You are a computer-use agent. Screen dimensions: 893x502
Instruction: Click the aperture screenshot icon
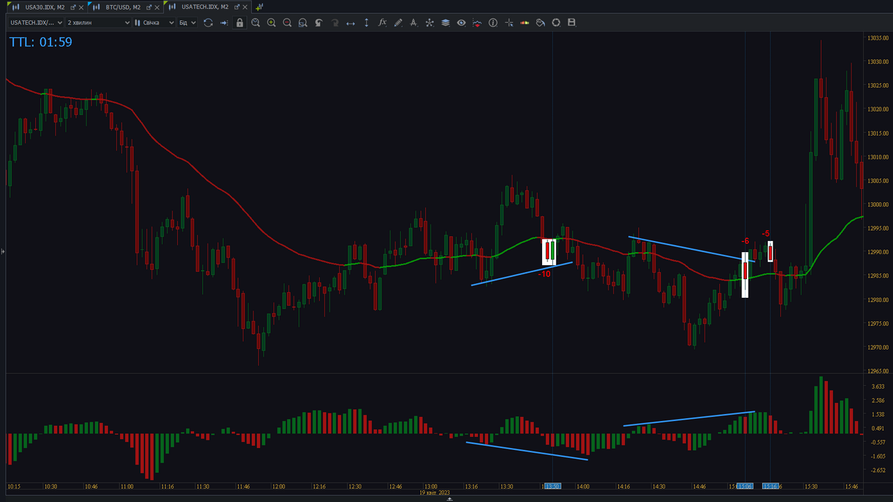tap(556, 23)
